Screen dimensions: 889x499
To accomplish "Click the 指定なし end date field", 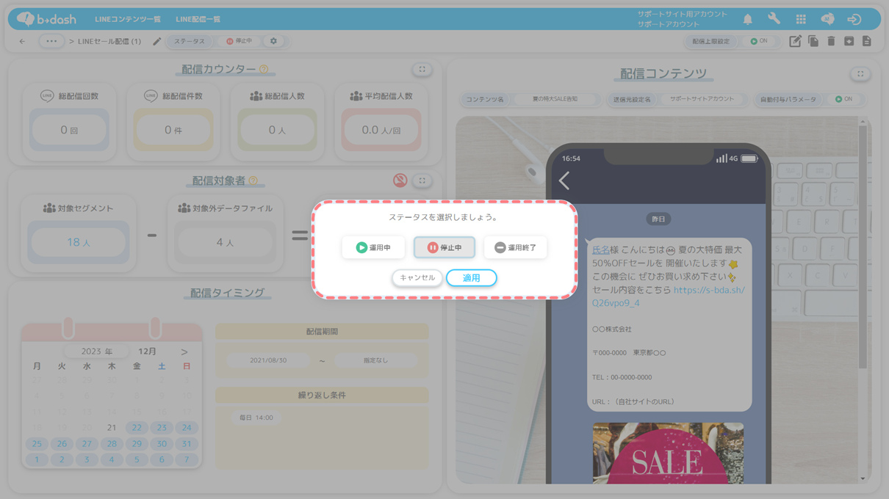I will pyautogui.click(x=375, y=360).
